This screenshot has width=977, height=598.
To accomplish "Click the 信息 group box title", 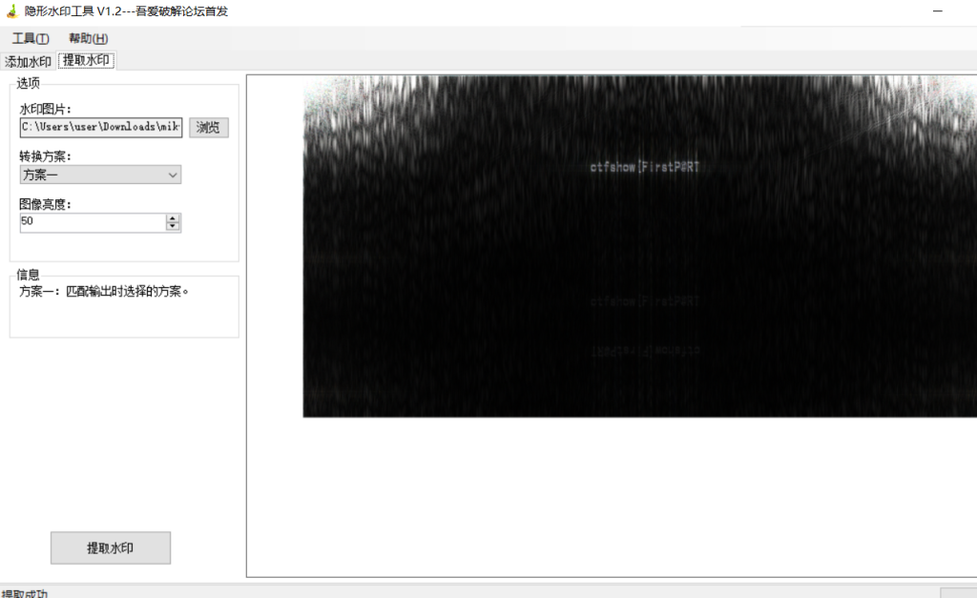I will (x=29, y=275).
